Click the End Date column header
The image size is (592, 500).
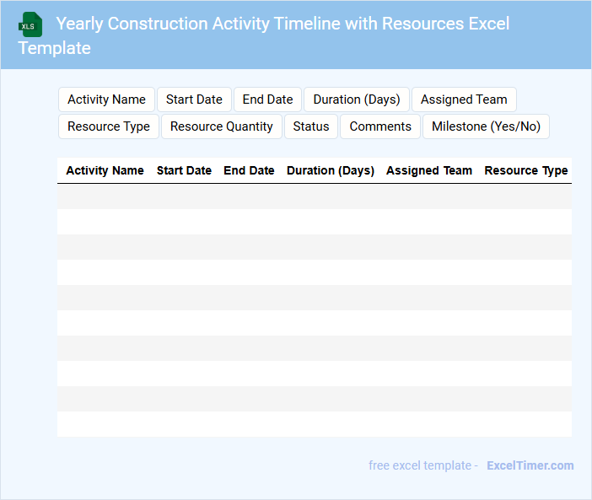coord(249,170)
